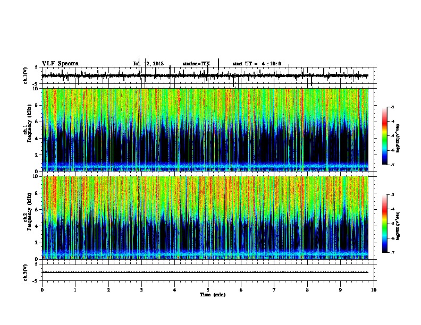Click the 'ch.3(V)' axis label

tap(26, 272)
